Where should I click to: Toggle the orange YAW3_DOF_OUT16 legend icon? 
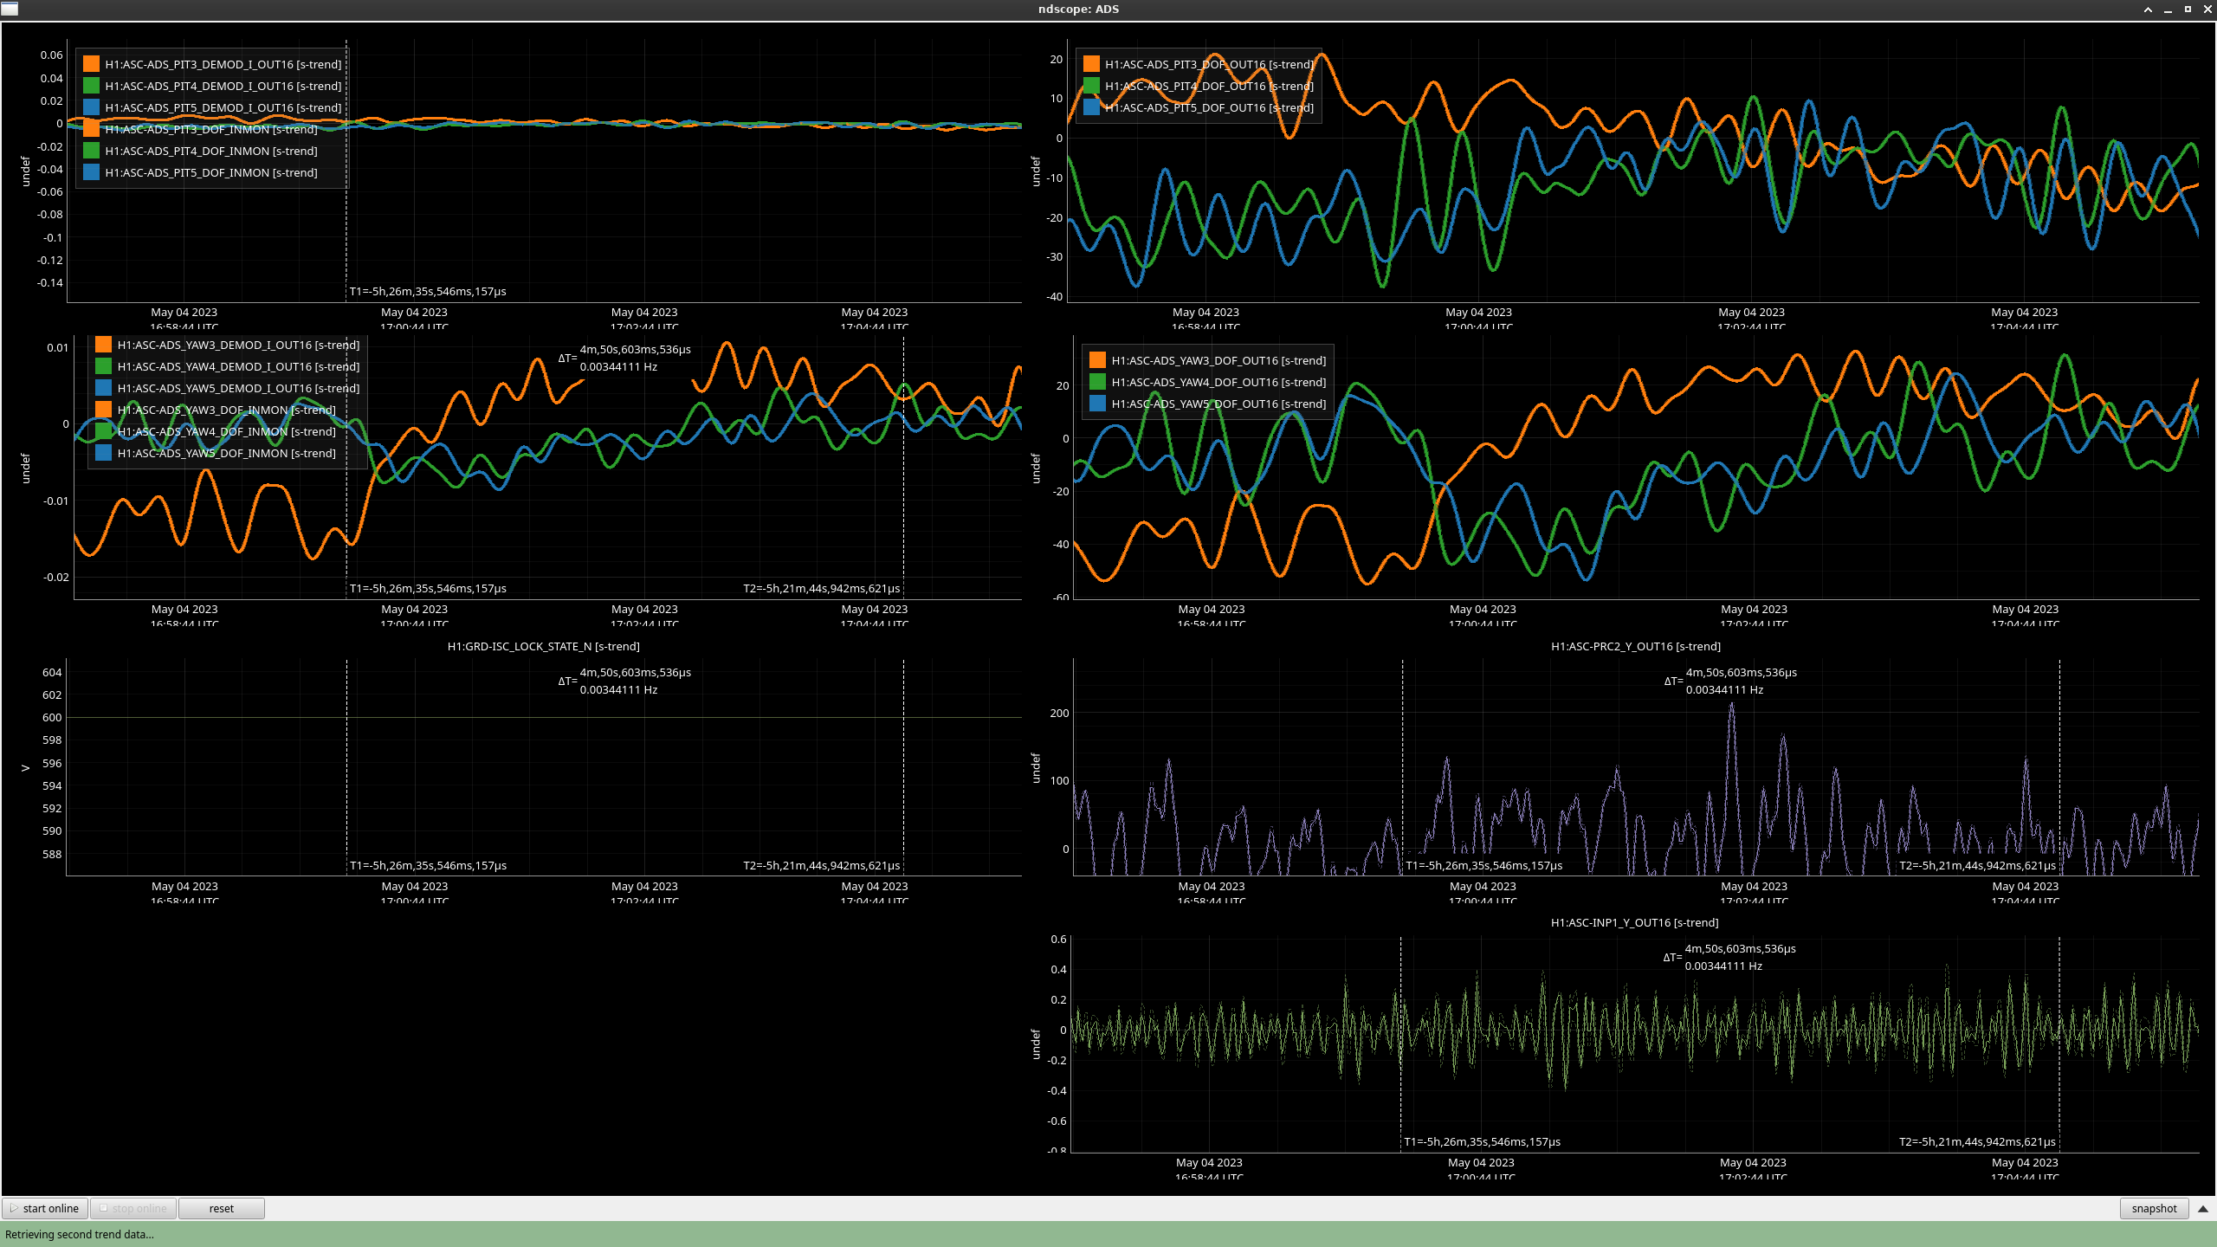[x=1097, y=360]
